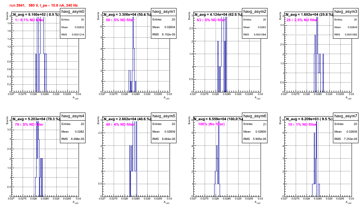Viewport: 364px width, 209px height.
Task: Click the Events y-axis label of havg_asym1
Action: (x=98, y=16)
